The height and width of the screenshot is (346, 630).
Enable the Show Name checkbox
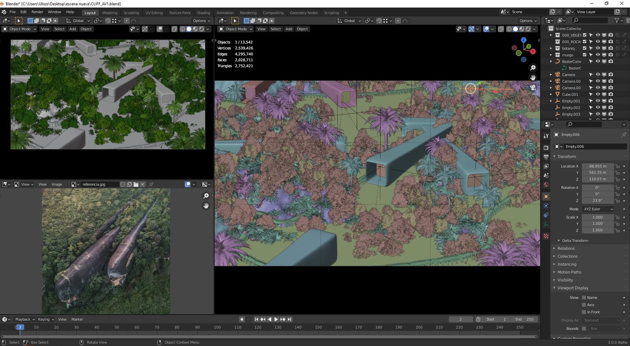(584, 298)
